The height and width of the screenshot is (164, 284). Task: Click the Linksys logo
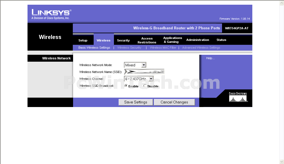(51, 14)
